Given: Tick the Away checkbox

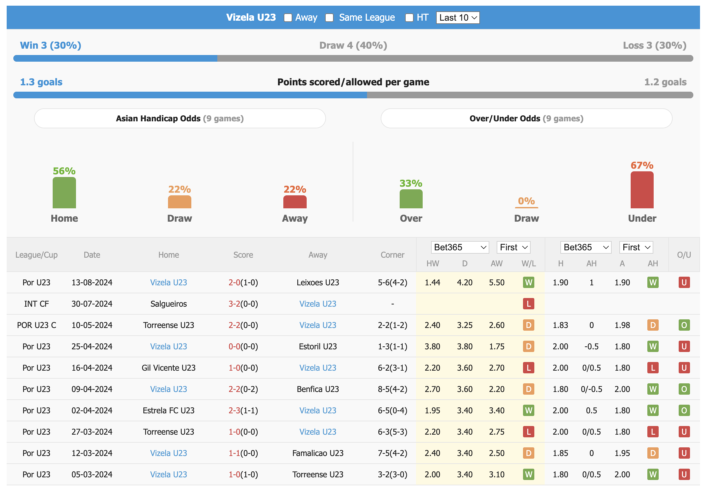Looking at the screenshot, I should click(x=288, y=18).
